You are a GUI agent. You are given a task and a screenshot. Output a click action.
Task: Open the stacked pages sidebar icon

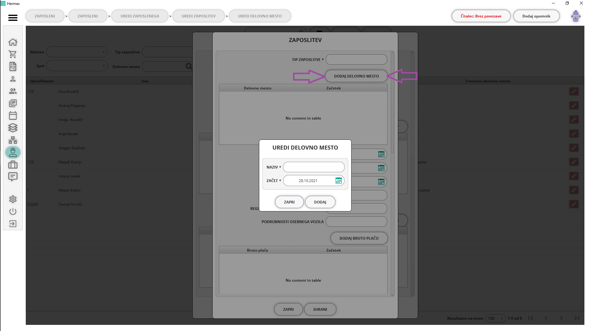click(x=13, y=103)
